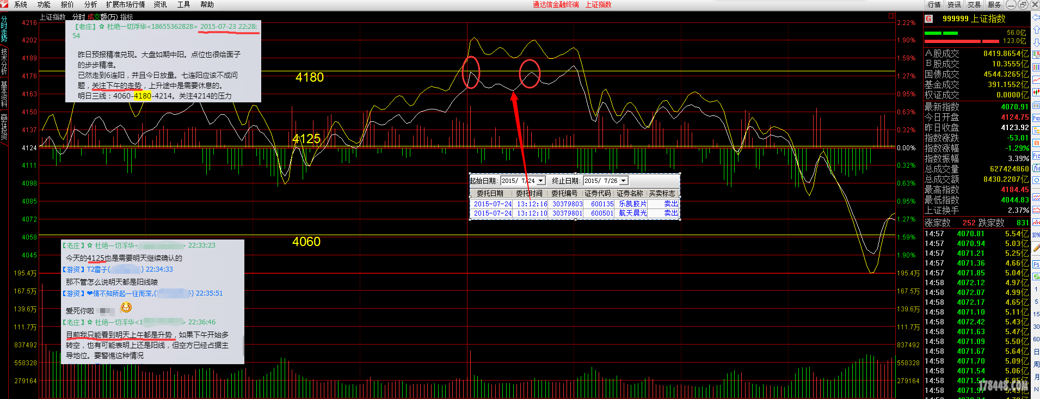Click the F5 icon in right toolbar
The width and height of the screenshot is (1040, 399).
point(1036,265)
